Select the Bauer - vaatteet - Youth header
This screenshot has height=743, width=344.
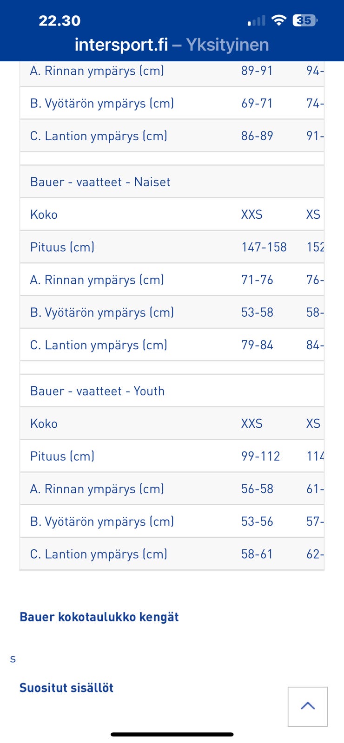coord(97,391)
